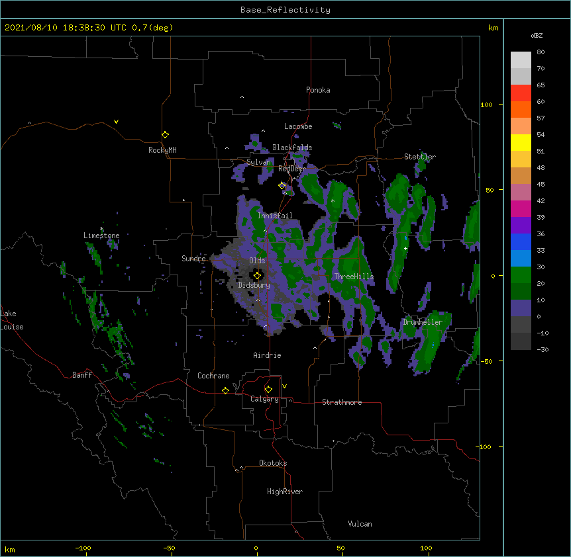Pick the light gray 70-80 dBZ legend swatch
The height and width of the screenshot is (557, 571).
[x=521, y=60]
